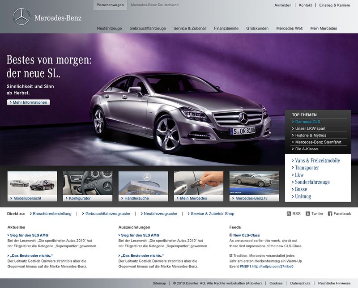Go to Busse section

coord(299,189)
